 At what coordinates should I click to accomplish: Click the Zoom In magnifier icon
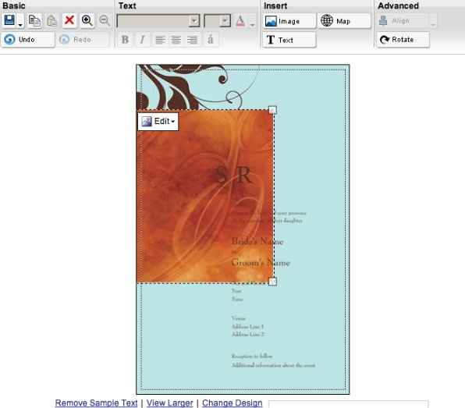pos(87,20)
